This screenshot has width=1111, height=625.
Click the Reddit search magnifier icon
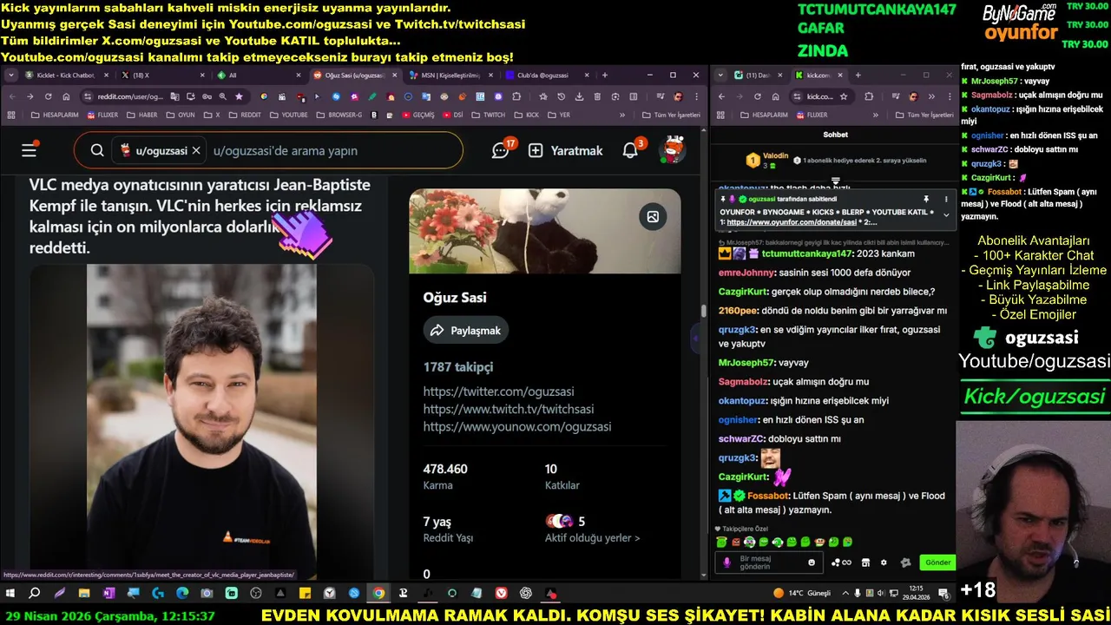(97, 150)
